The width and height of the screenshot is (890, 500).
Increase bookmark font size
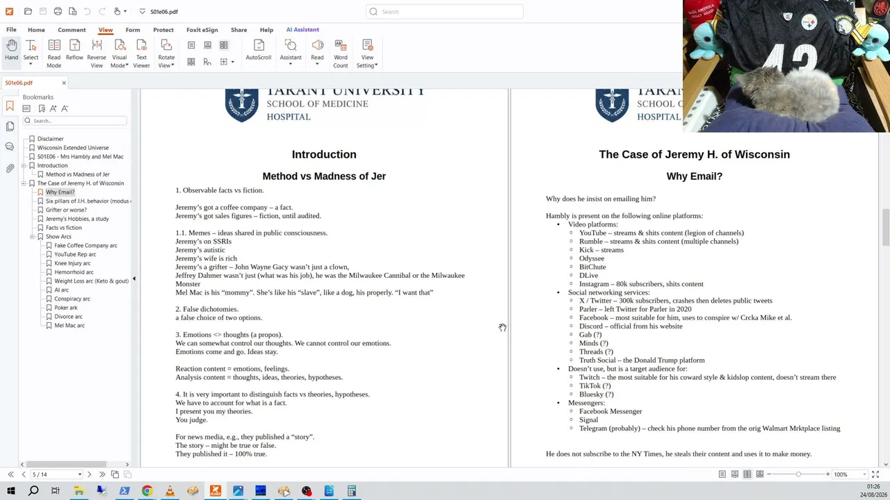[x=53, y=108]
